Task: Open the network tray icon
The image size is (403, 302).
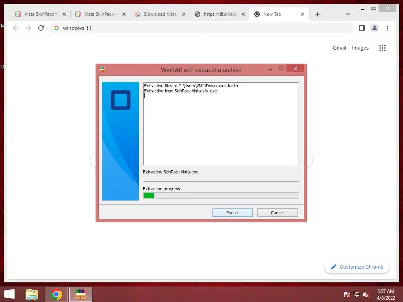Action: (357, 294)
